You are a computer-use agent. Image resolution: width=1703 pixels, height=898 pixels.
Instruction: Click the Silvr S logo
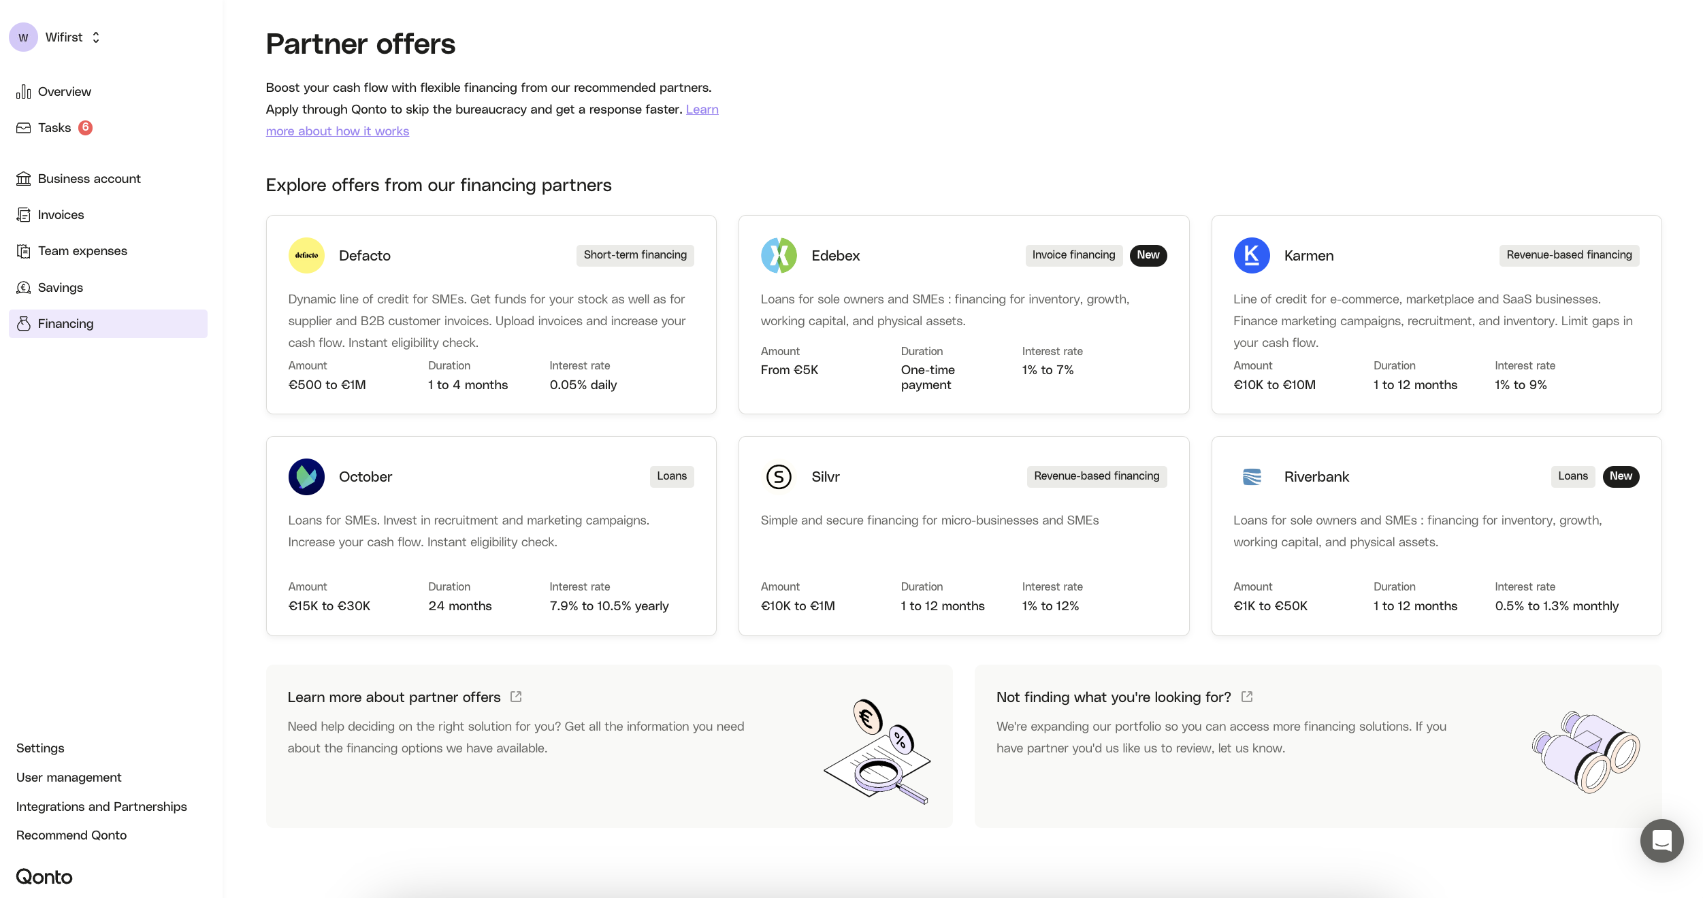tap(779, 477)
